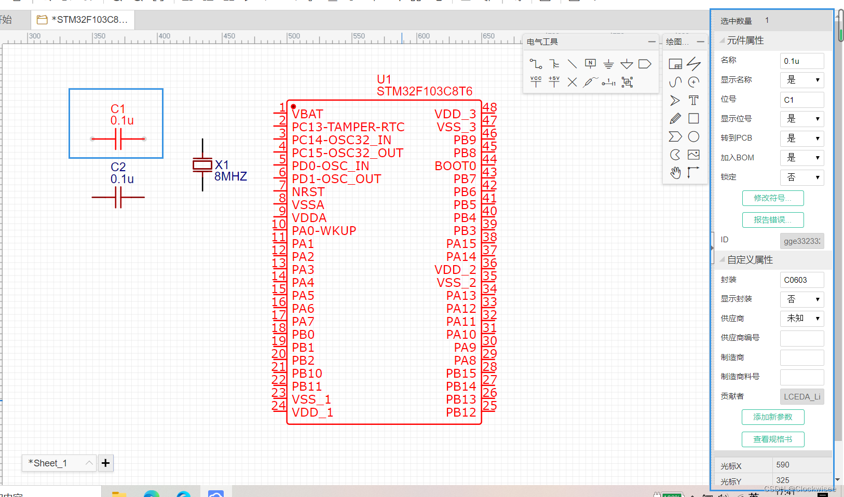Select the Arrow head drawing tool
The image size is (844, 497).
click(675, 100)
